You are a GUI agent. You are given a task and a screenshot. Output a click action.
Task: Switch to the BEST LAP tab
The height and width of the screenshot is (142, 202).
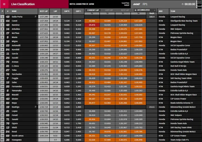coord(125,10)
